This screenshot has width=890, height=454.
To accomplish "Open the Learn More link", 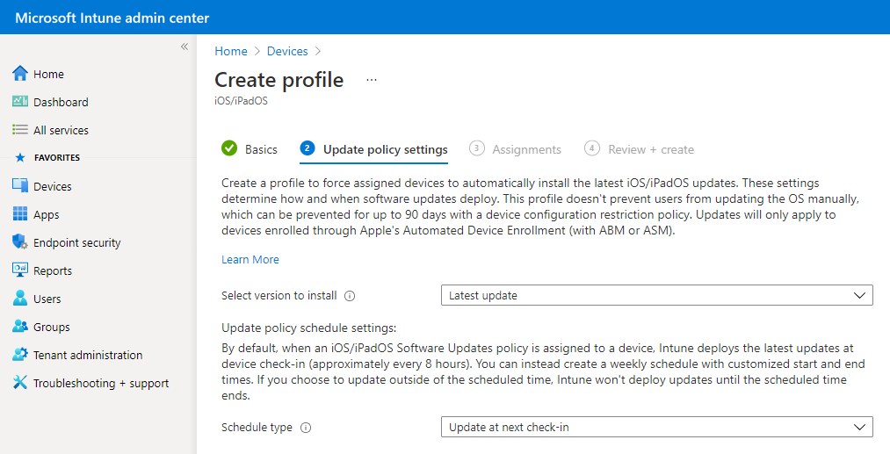I will point(250,260).
